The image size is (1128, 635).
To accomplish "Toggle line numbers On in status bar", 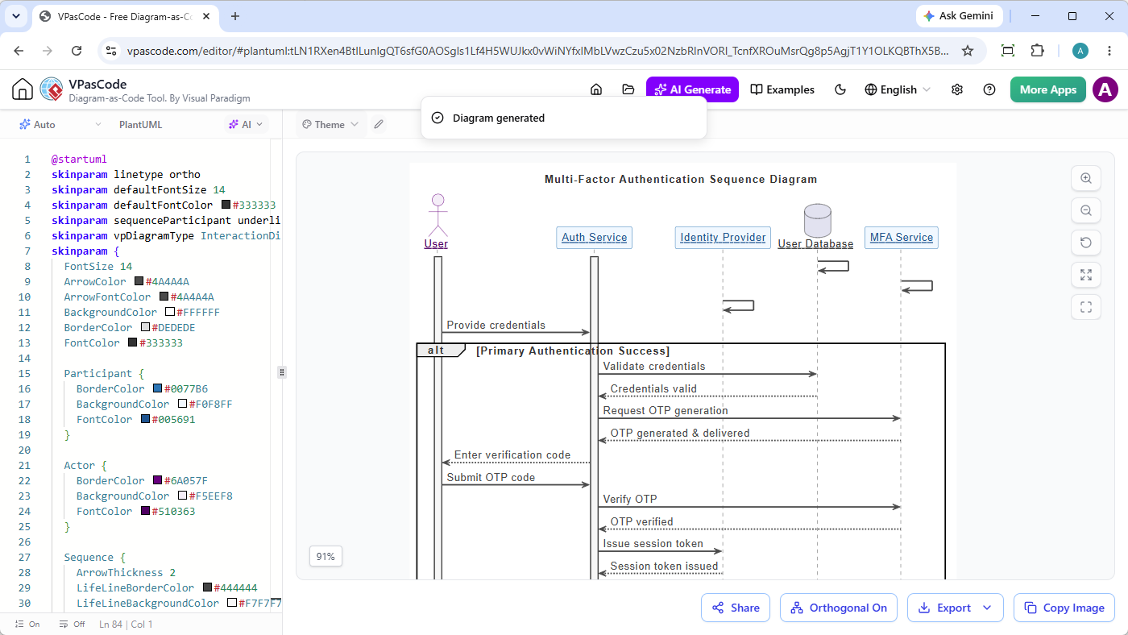I will pos(27,624).
